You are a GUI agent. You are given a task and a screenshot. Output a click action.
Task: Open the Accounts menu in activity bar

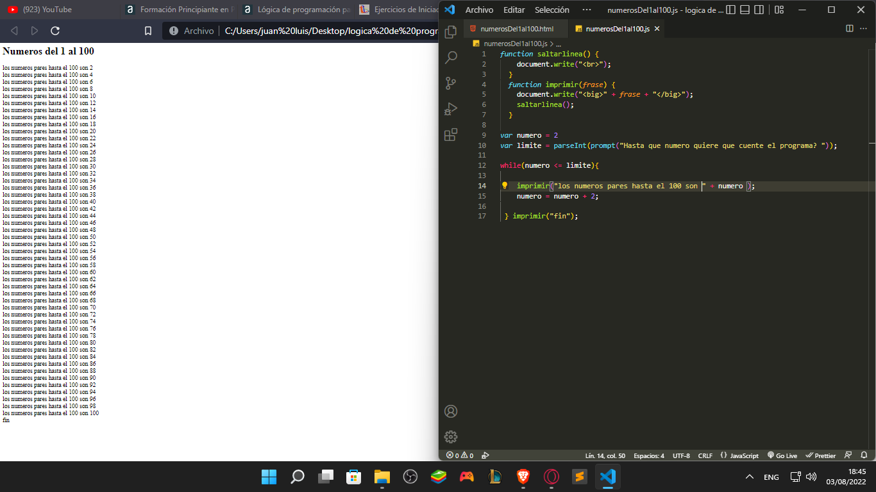click(451, 411)
